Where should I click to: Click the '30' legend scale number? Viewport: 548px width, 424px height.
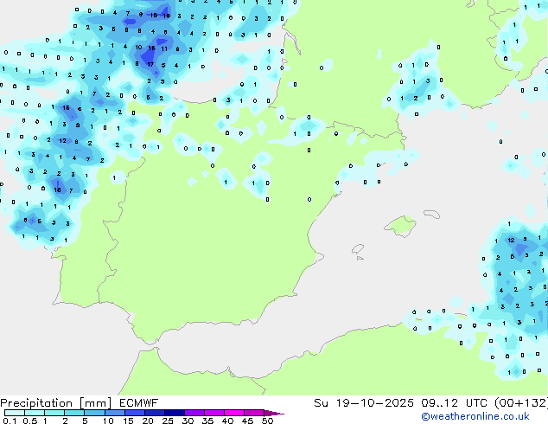tap(188, 421)
